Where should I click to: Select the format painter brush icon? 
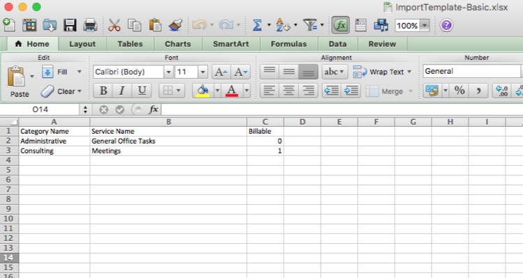click(176, 25)
